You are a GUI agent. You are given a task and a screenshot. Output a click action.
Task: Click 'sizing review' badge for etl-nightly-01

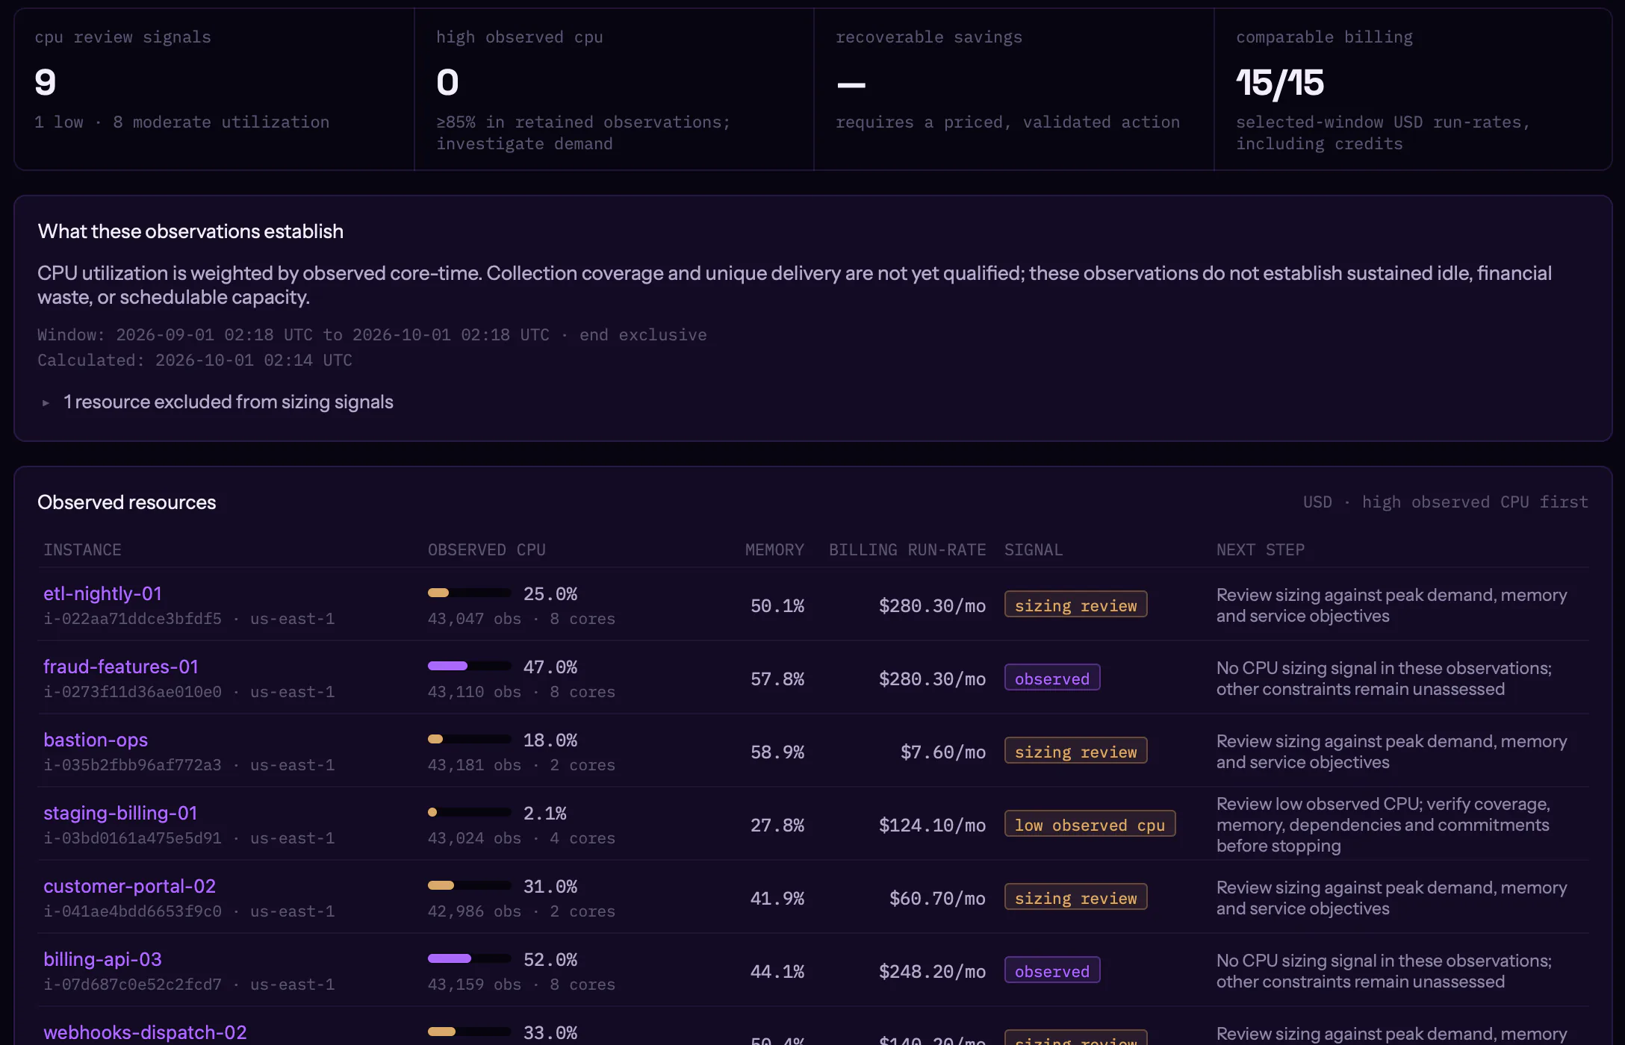(1075, 605)
